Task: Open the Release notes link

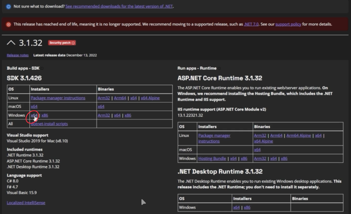Action: [x=18, y=55]
